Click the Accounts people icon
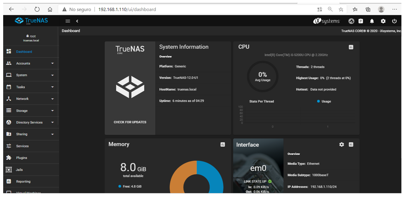This screenshot has width=406, height=200. point(9,63)
